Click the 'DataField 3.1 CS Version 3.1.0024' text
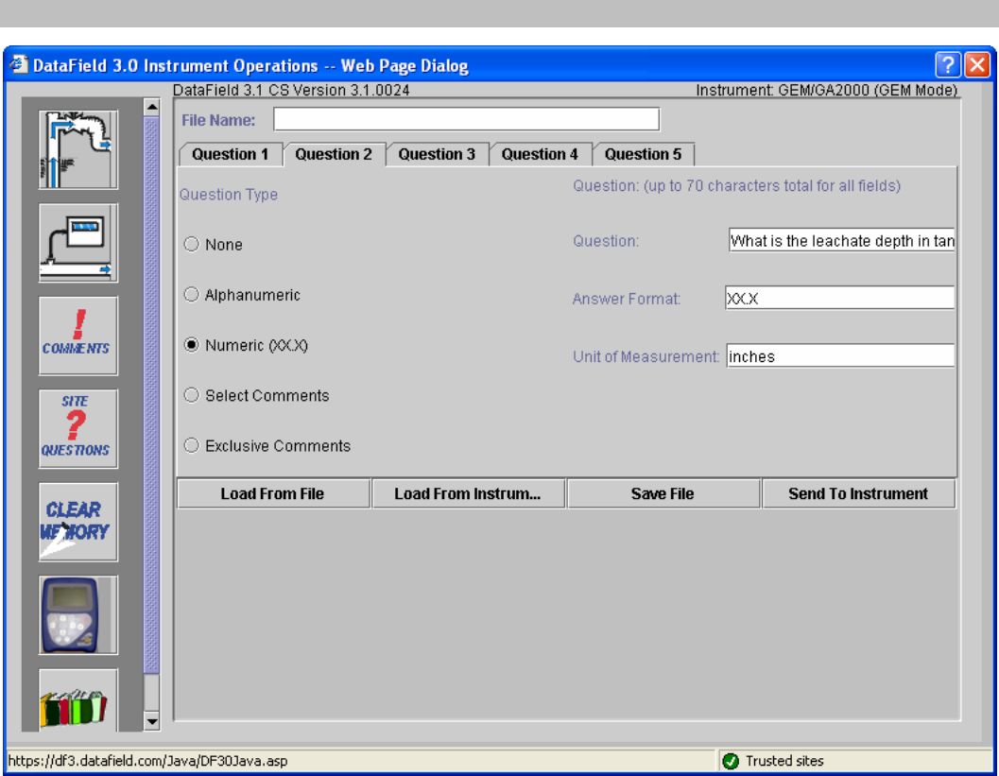Screen dimensions: 999x776 click(x=291, y=90)
